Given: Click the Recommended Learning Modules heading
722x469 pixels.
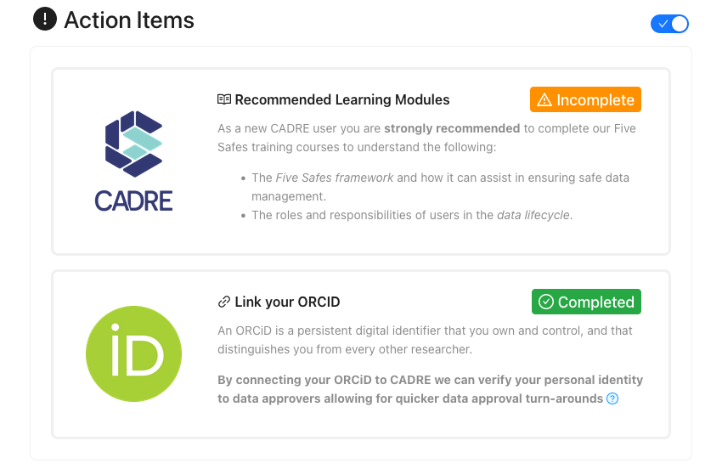Looking at the screenshot, I should pyautogui.click(x=342, y=99).
